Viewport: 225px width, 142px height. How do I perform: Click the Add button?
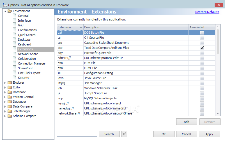pos(187,122)
